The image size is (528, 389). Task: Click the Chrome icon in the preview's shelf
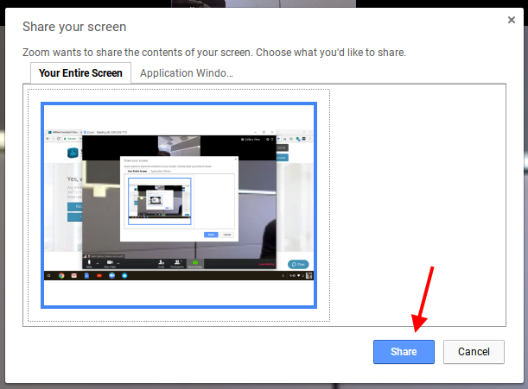[62, 275]
